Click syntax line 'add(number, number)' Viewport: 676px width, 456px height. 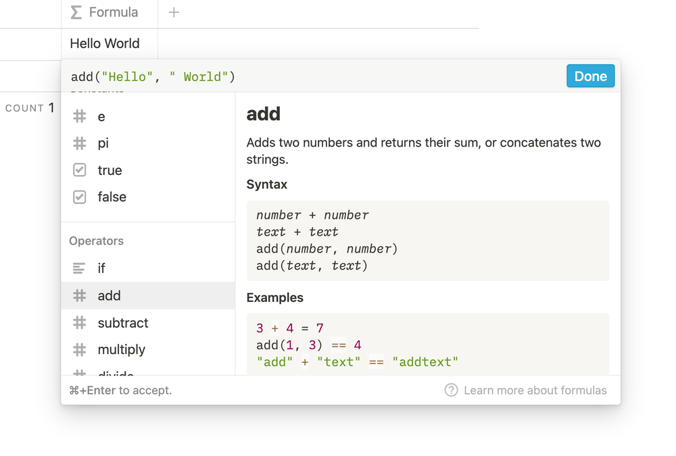(327, 249)
